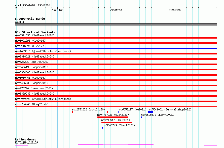Select the red esv2750252 variant span

(x=90, y=112)
